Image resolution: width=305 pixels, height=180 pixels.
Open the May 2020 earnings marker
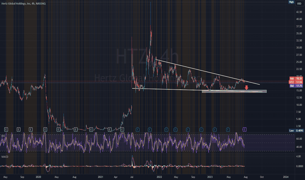pyautogui.click(x=58, y=129)
